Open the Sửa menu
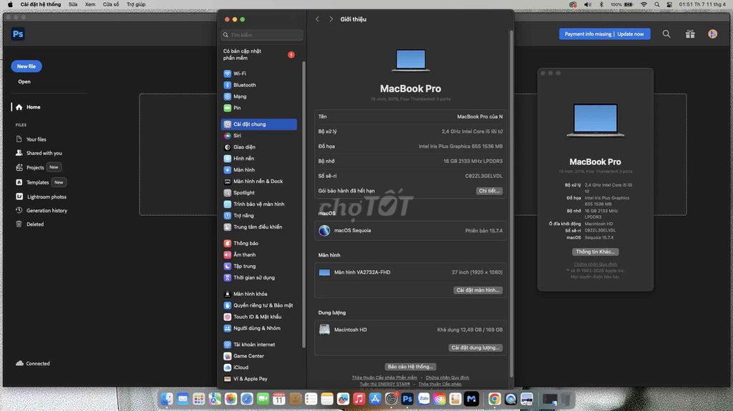 [x=73, y=4]
